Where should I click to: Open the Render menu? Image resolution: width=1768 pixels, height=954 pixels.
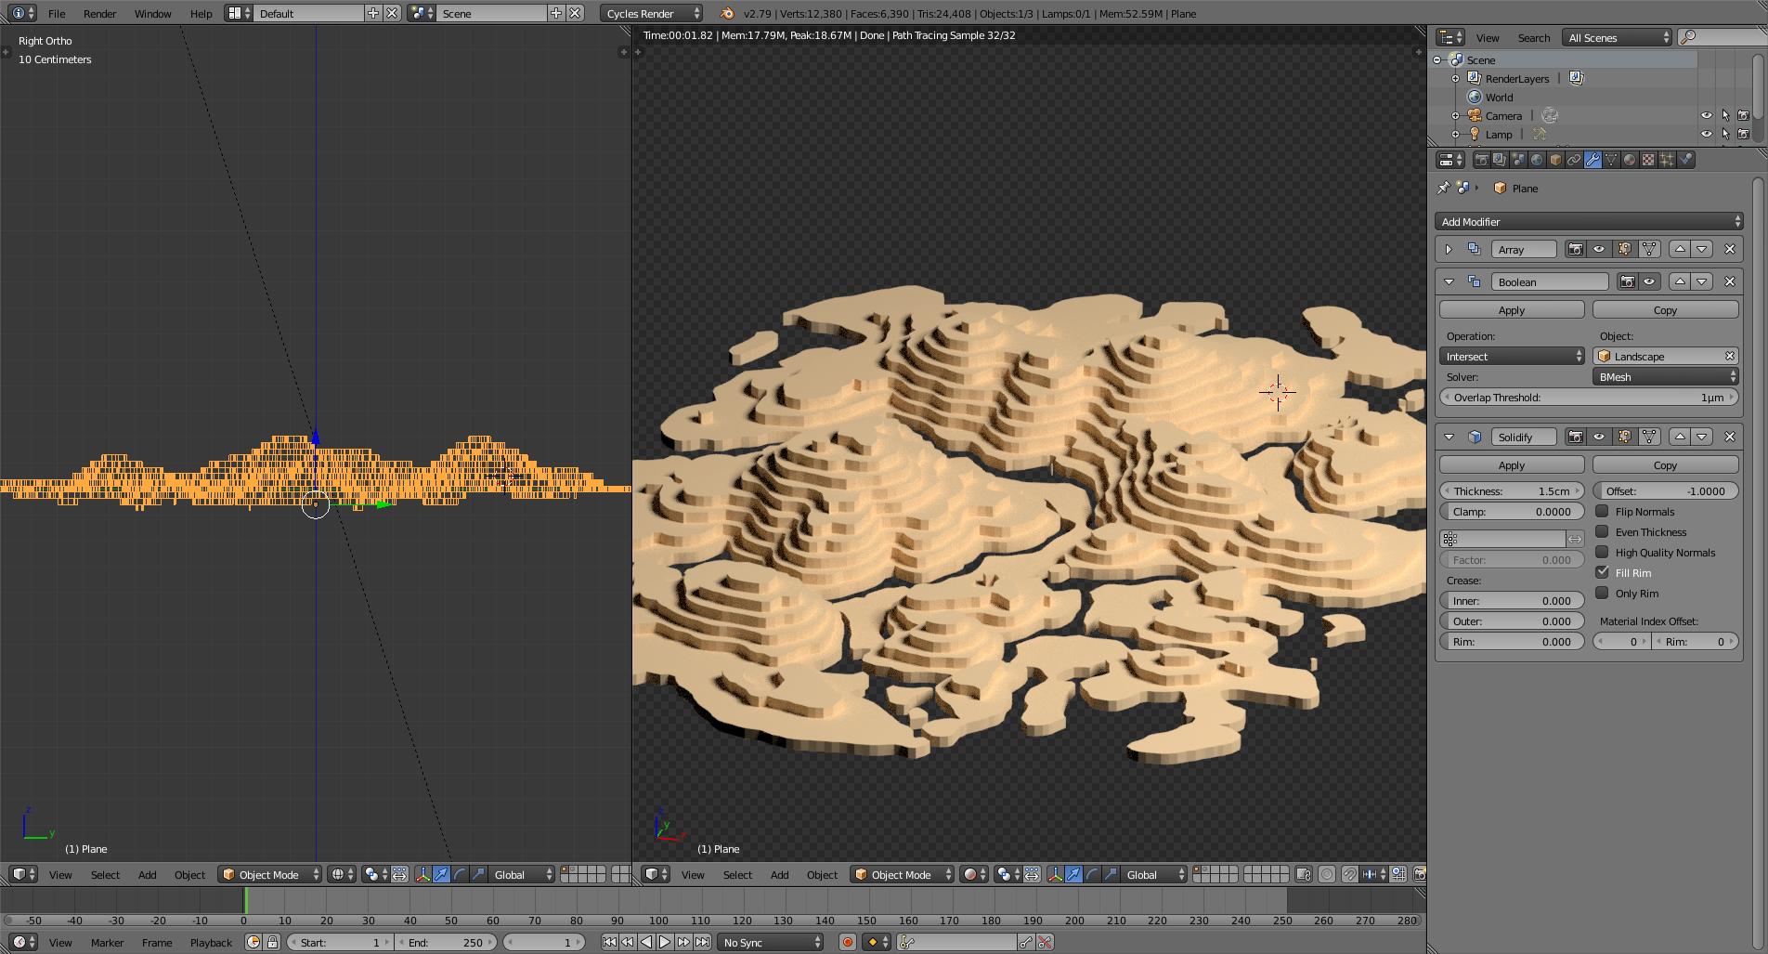pos(99,13)
